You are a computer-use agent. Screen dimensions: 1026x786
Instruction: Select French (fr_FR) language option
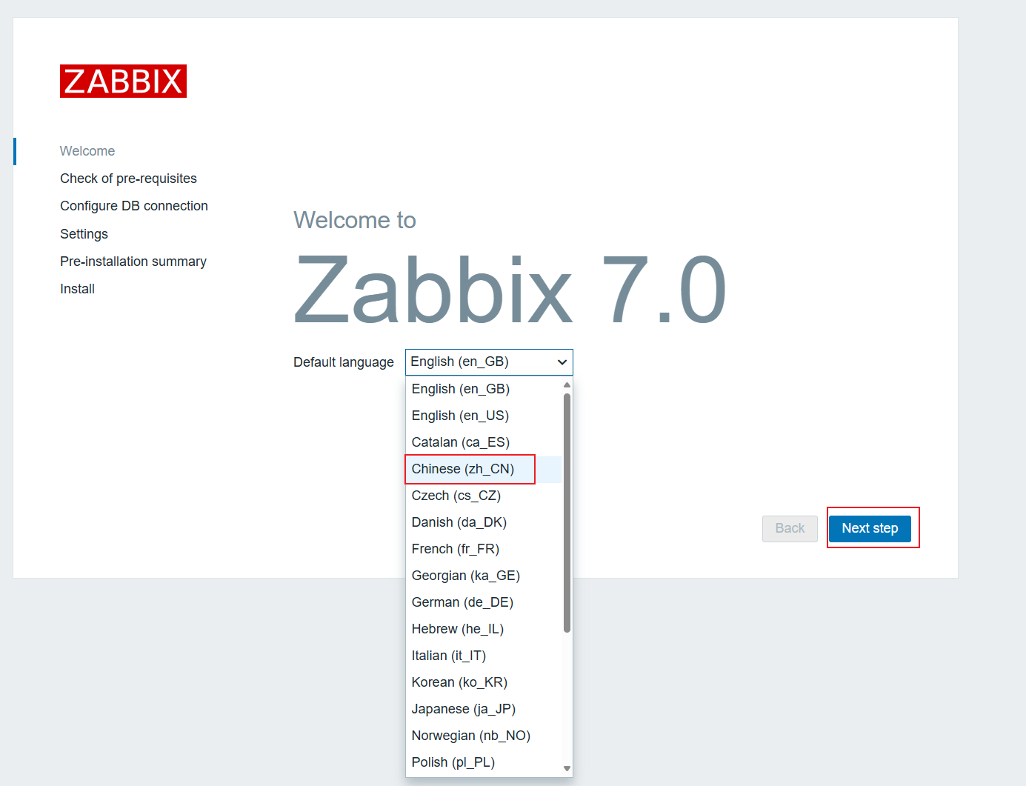point(483,549)
